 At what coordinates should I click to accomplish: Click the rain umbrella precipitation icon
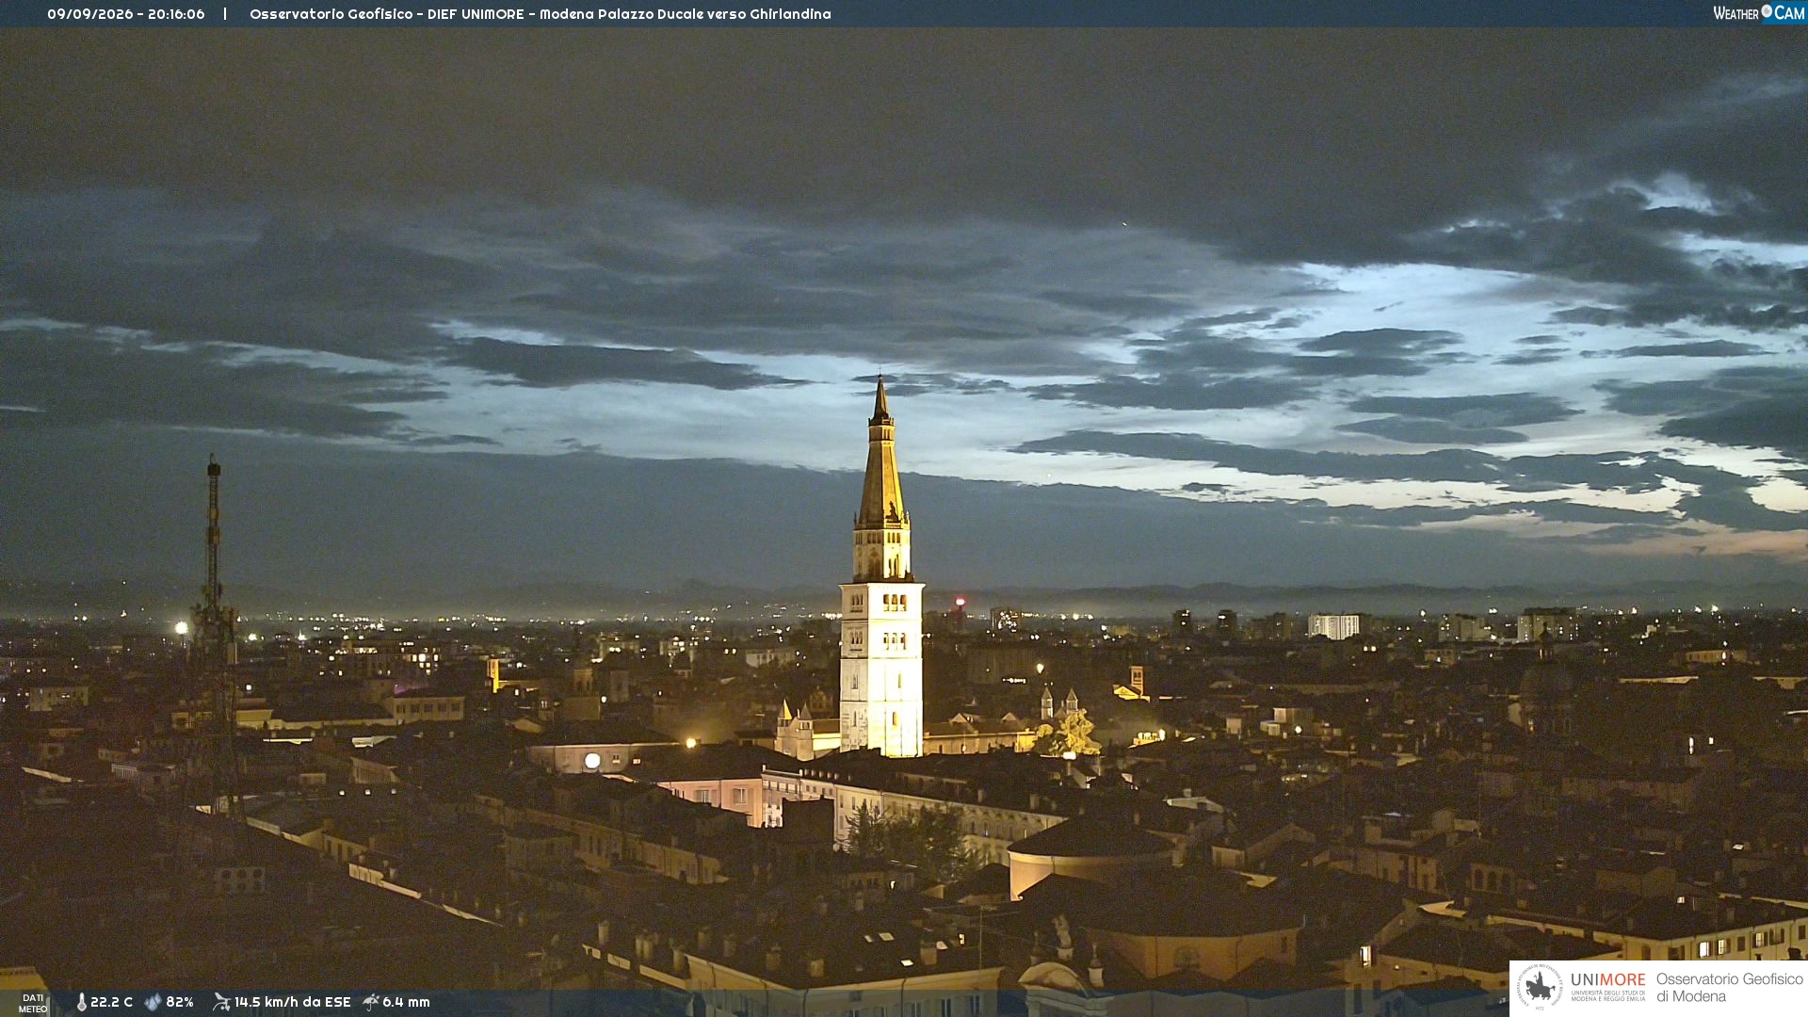pyautogui.click(x=371, y=1002)
